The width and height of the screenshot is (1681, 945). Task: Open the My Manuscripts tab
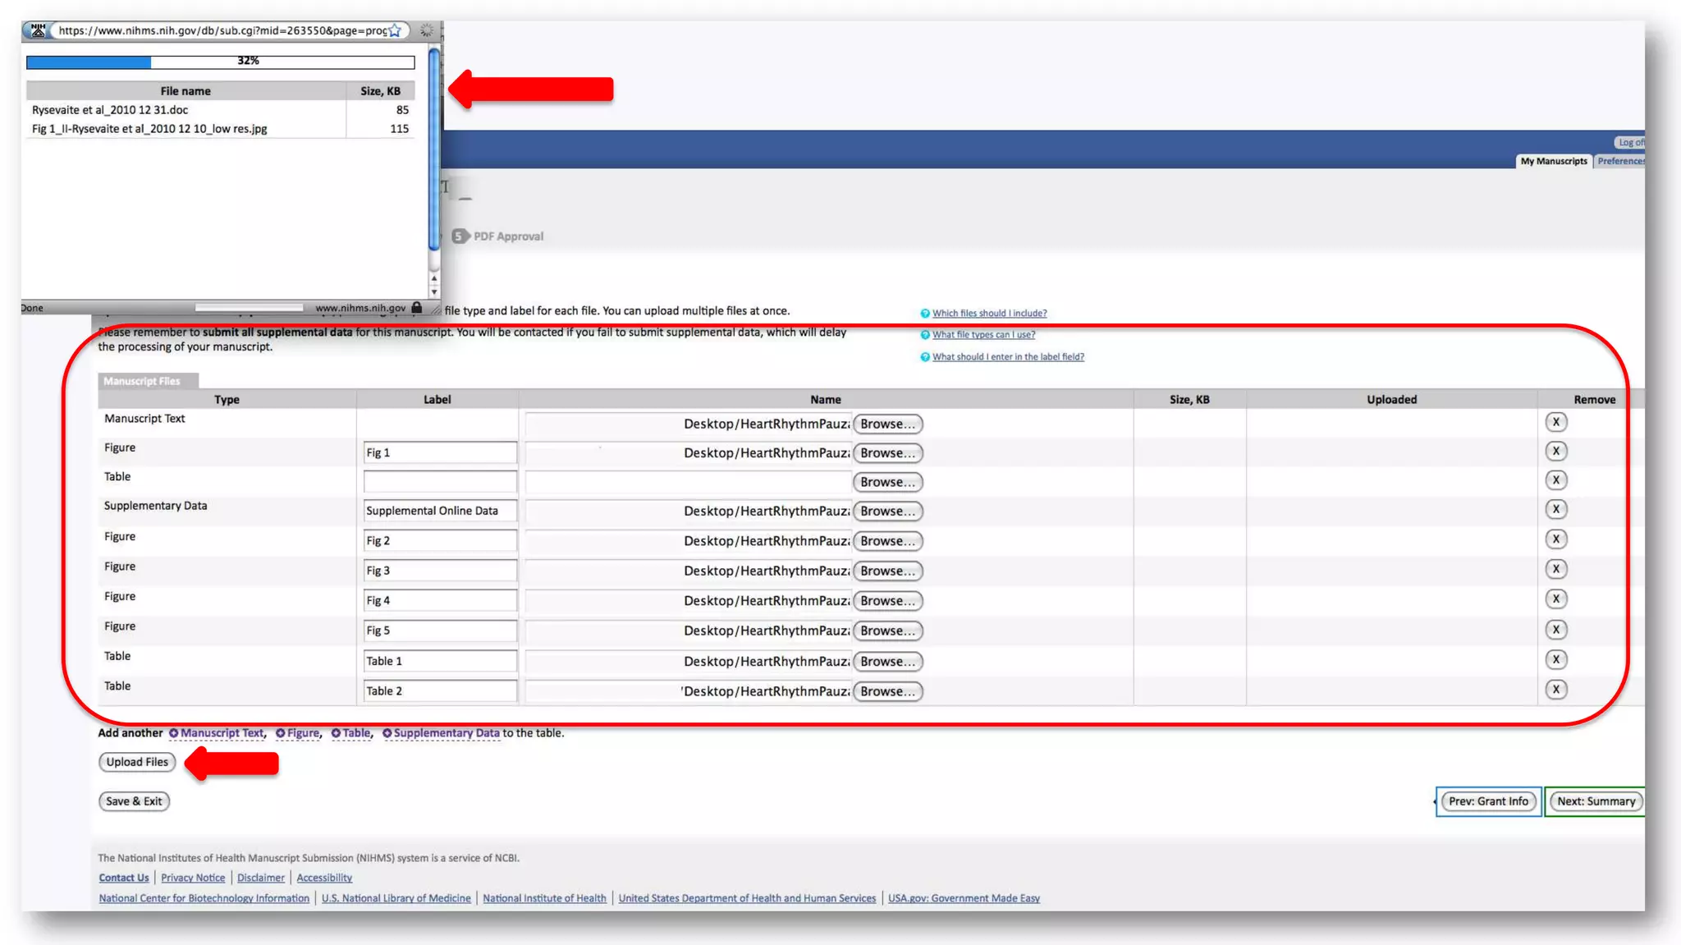tap(1553, 161)
